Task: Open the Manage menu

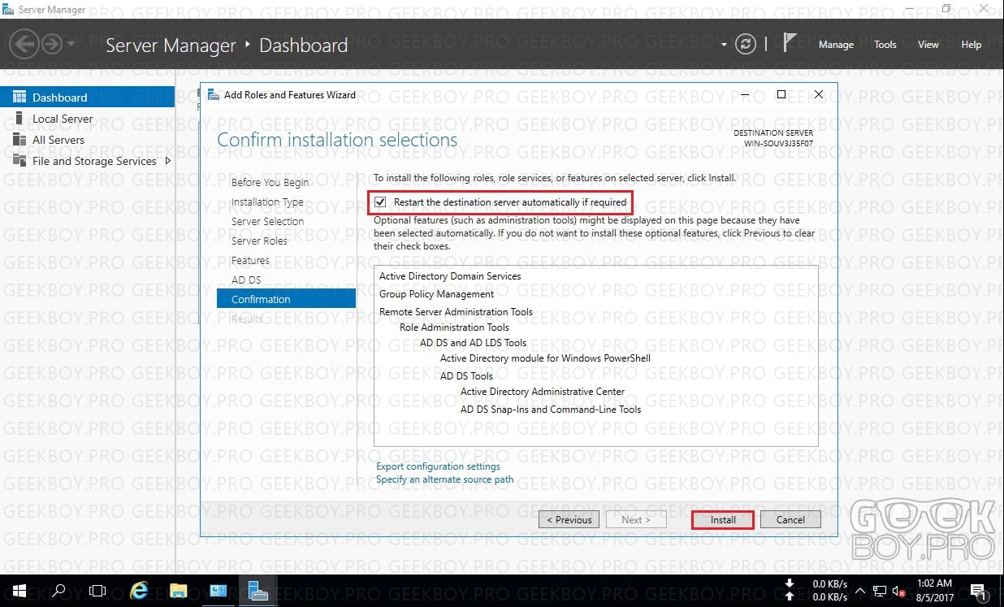Action: coord(836,45)
